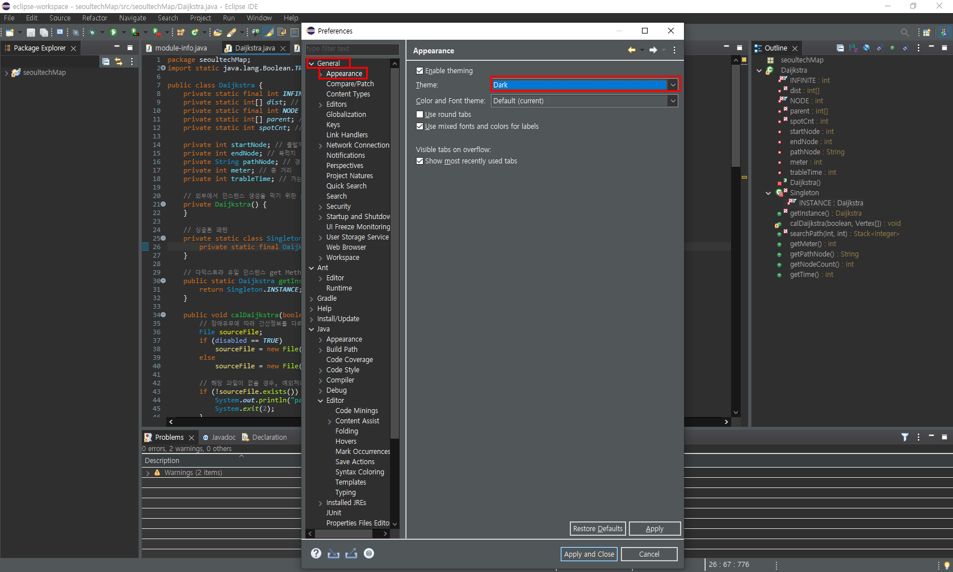This screenshot has height=572, width=953.
Task: Click the New file wizard toolbar icon
Action: [9, 32]
